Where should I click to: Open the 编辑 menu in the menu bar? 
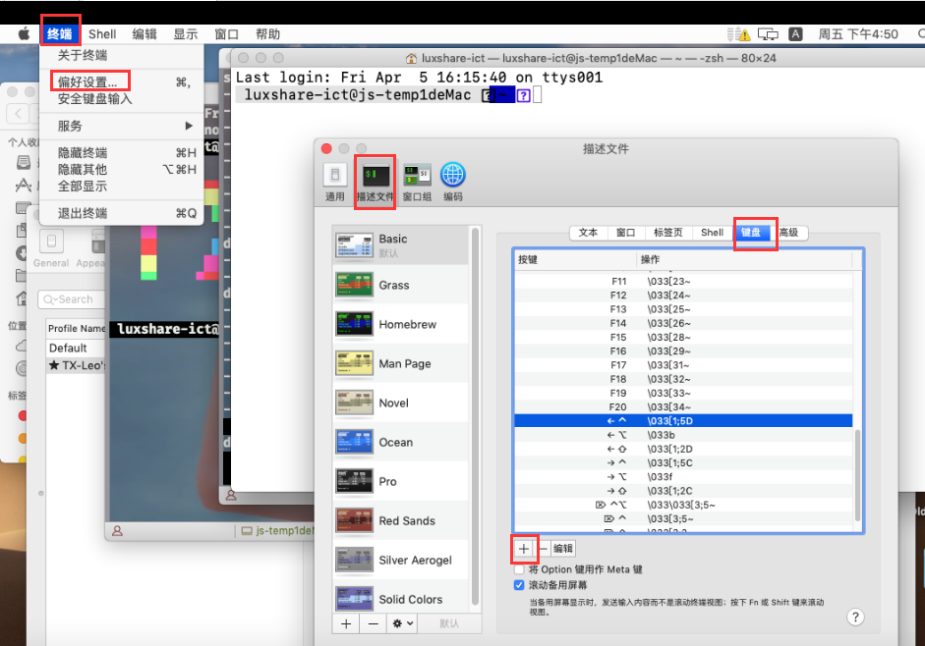145,34
